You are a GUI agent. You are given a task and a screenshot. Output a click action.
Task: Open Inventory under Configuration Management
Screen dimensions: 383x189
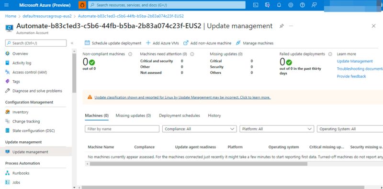20,112
